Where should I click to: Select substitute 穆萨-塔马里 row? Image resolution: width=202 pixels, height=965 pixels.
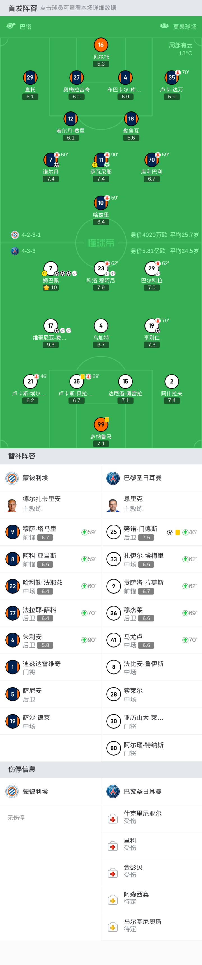coord(50,532)
